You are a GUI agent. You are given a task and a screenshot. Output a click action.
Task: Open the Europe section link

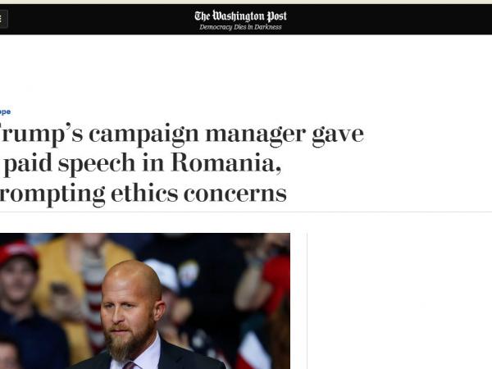(x=5, y=112)
